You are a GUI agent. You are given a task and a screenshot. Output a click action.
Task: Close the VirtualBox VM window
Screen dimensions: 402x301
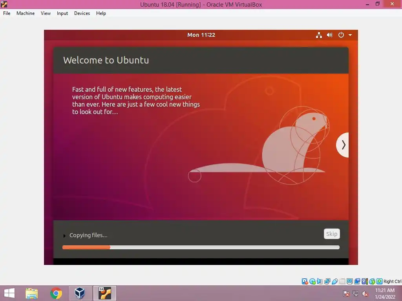click(392, 4)
